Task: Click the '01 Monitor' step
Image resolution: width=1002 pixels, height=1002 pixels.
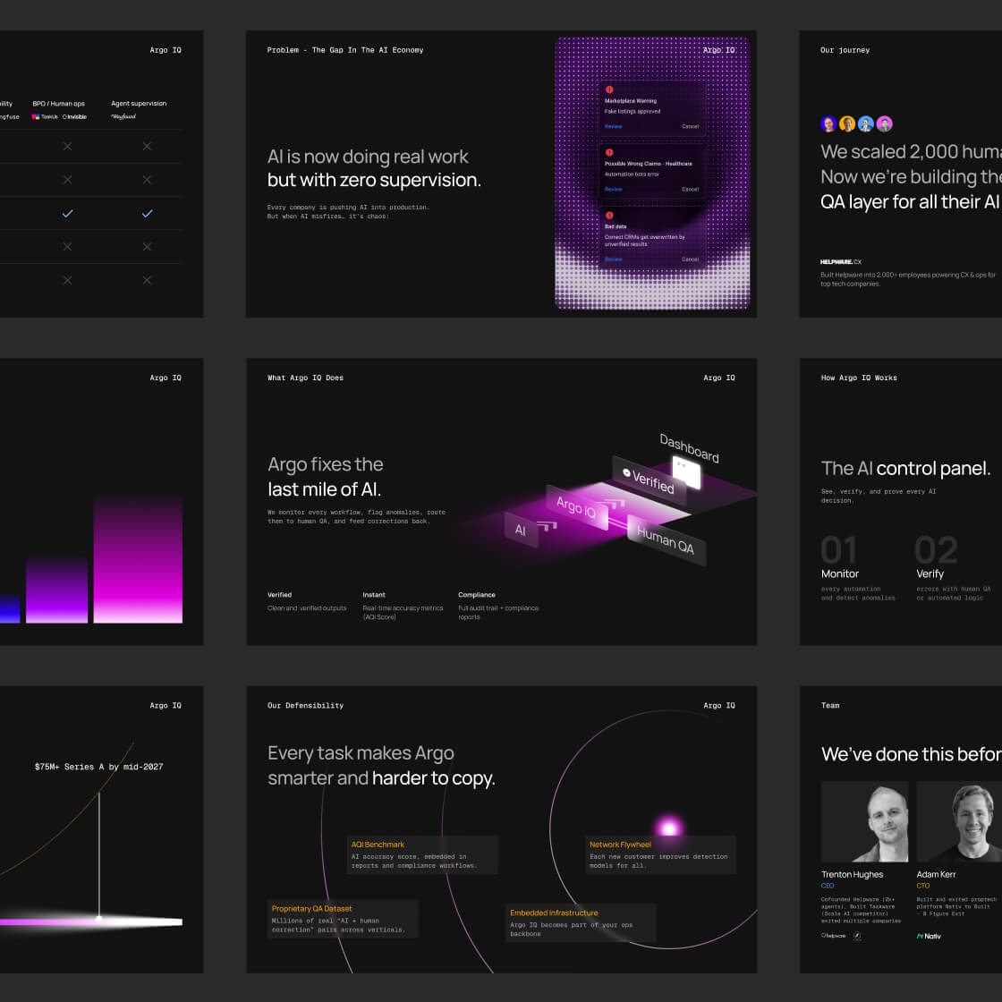Action: pos(858,568)
